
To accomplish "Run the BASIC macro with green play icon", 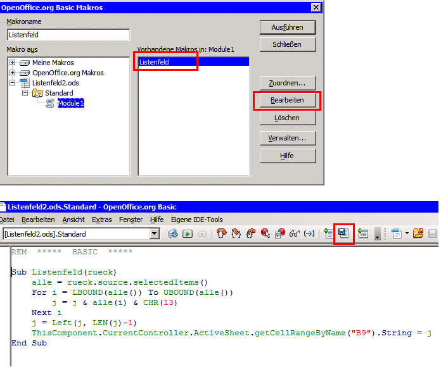I will [x=188, y=233].
